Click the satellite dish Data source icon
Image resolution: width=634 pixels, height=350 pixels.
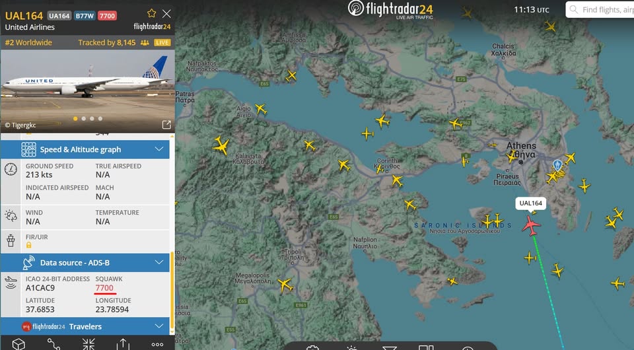coord(28,263)
